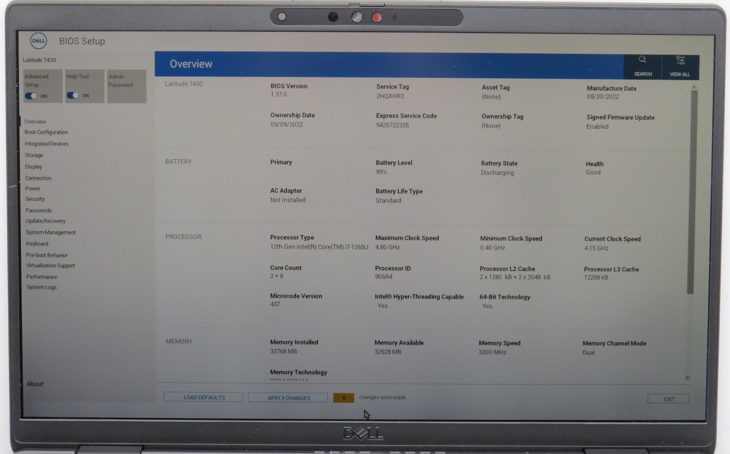This screenshot has height=454, width=730.
Task: Select Passwords in sidebar
Action: [39, 210]
